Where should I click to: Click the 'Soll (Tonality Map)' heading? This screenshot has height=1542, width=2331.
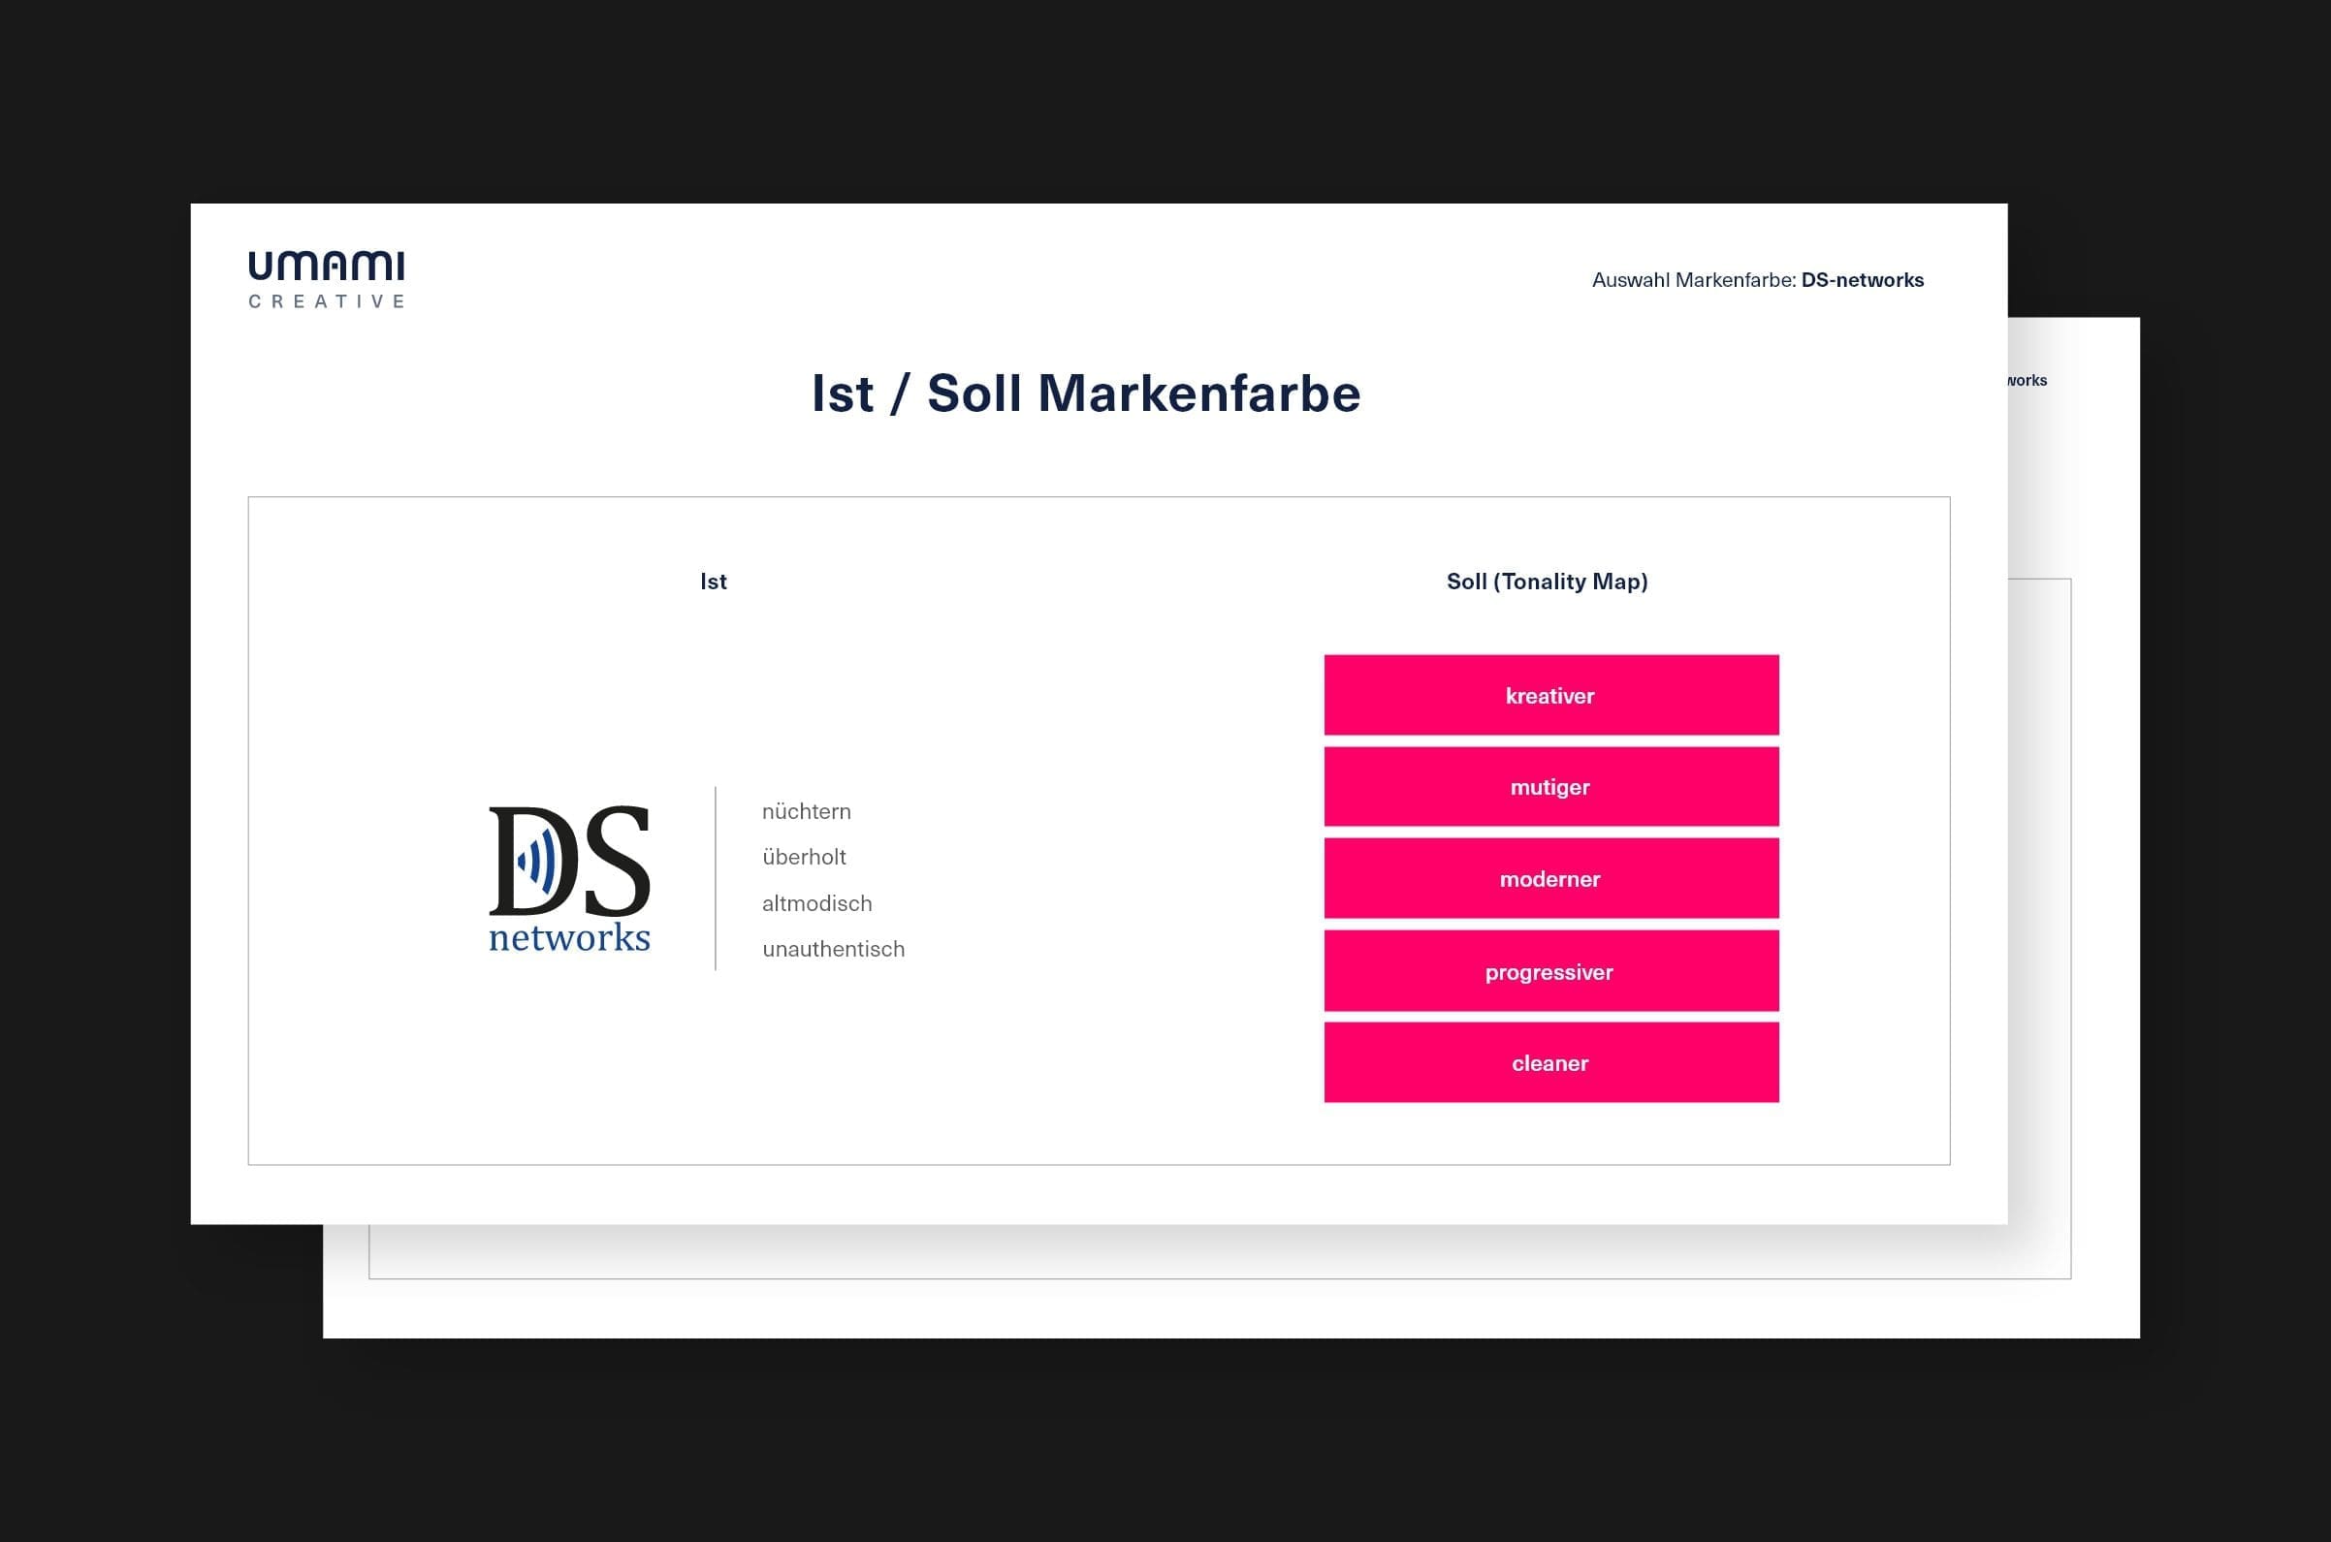click(x=1548, y=582)
